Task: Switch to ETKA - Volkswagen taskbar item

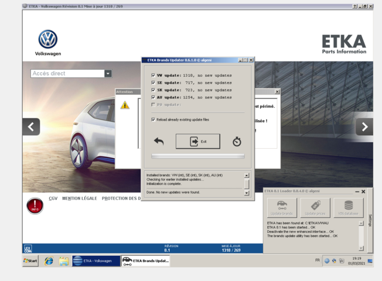Action: pyautogui.click(x=96, y=261)
